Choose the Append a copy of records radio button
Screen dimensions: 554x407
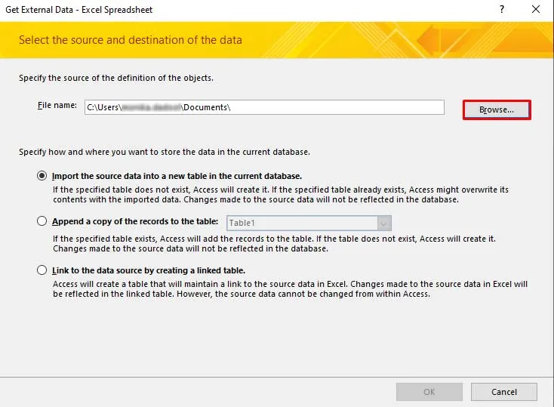click(42, 222)
